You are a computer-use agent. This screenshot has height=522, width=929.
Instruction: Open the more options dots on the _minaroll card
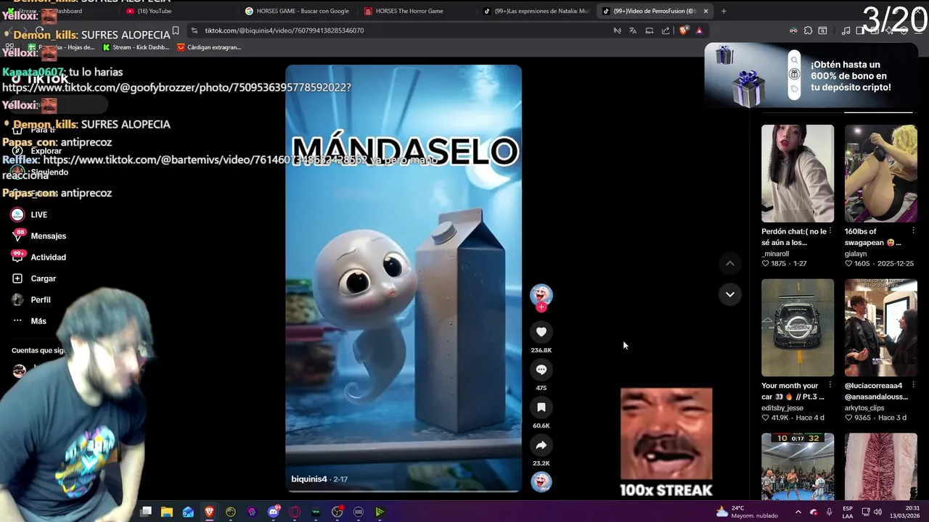(830, 231)
